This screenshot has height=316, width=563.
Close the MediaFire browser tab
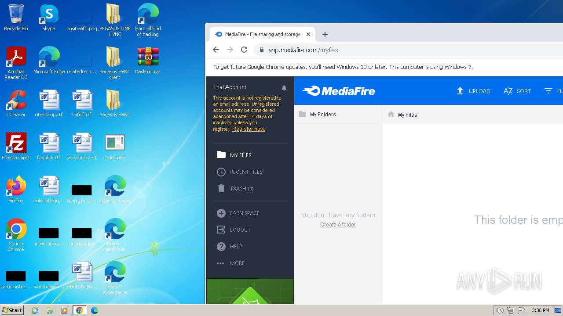click(x=308, y=34)
